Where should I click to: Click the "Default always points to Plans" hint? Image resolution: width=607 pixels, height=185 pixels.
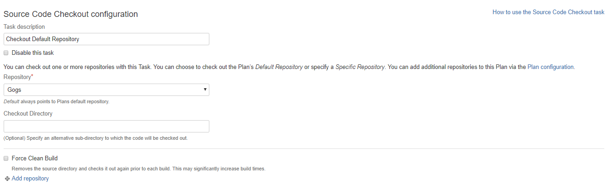pyautogui.click(x=56, y=101)
